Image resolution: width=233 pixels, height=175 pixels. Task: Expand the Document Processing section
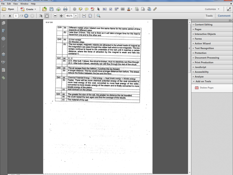(212, 58)
